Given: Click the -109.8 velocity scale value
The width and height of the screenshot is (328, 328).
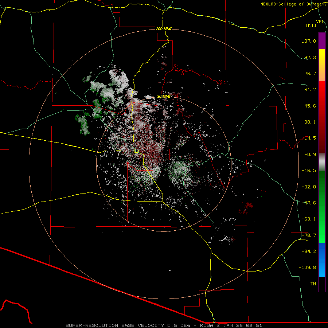Looking at the screenshot, I should (x=307, y=268).
